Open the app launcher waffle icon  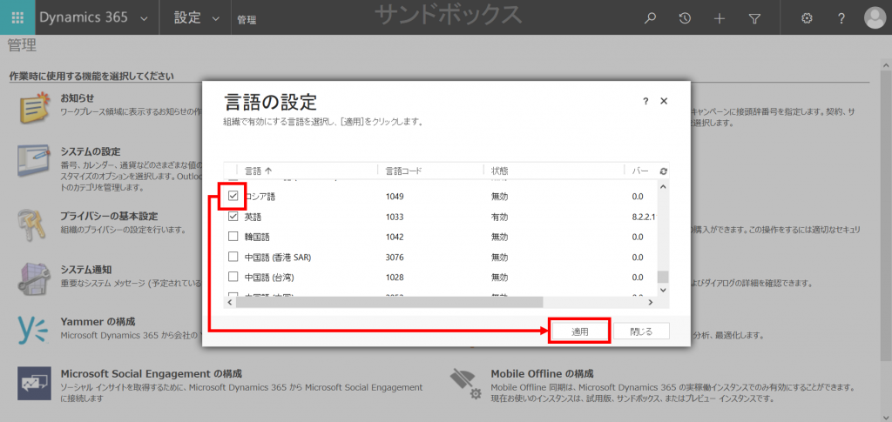(x=17, y=17)
